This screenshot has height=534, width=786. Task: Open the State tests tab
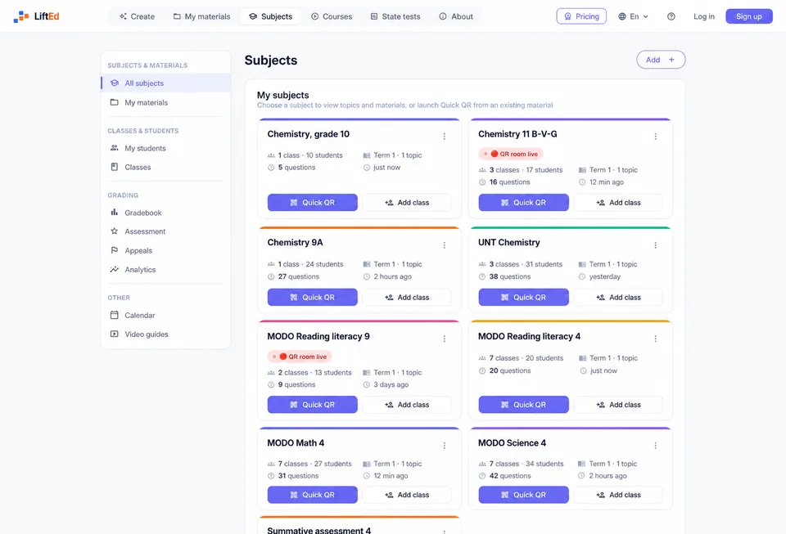pos(395,16)
